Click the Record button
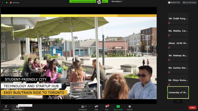 point(130,108)
